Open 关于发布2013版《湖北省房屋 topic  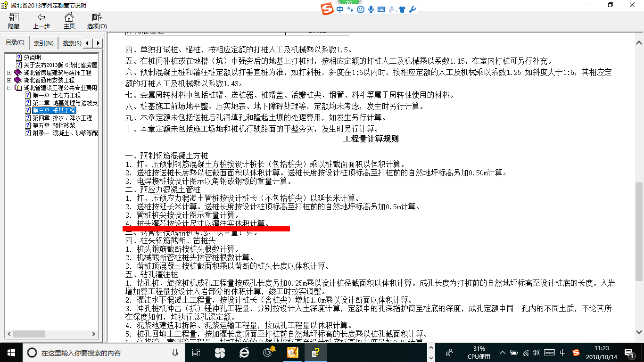coord(60,65)
